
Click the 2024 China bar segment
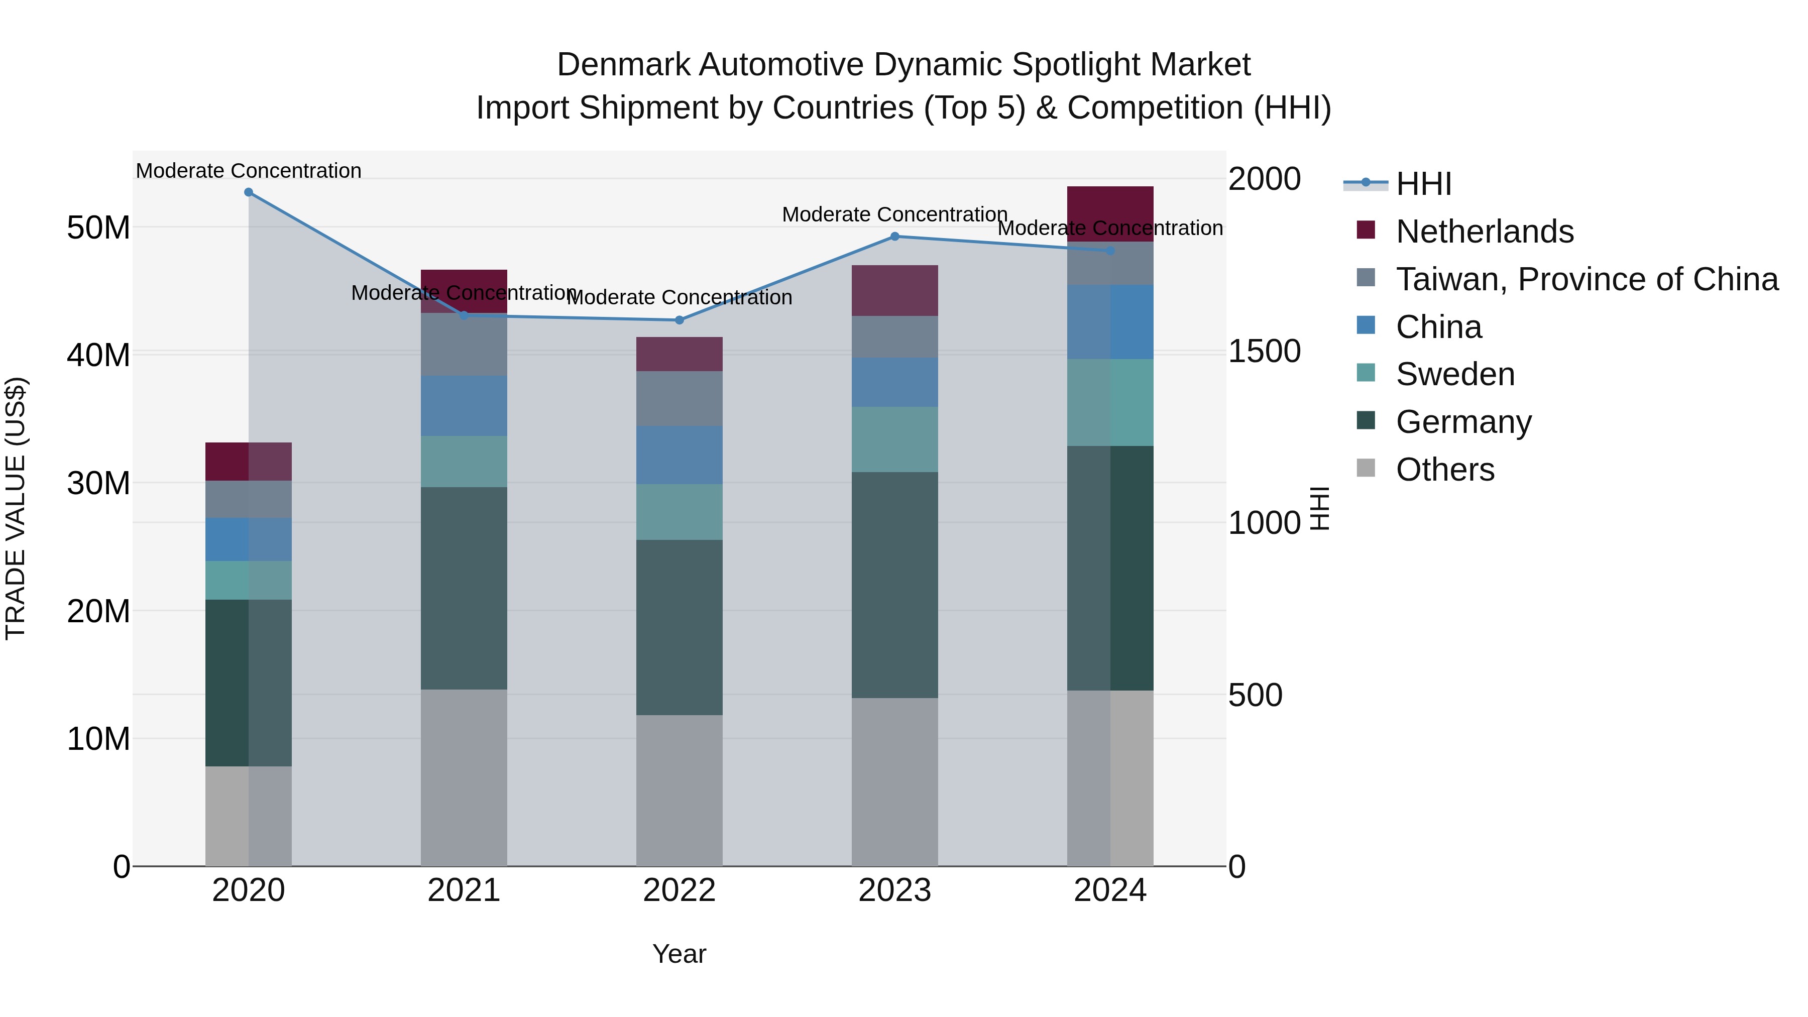coord(1110,322)
